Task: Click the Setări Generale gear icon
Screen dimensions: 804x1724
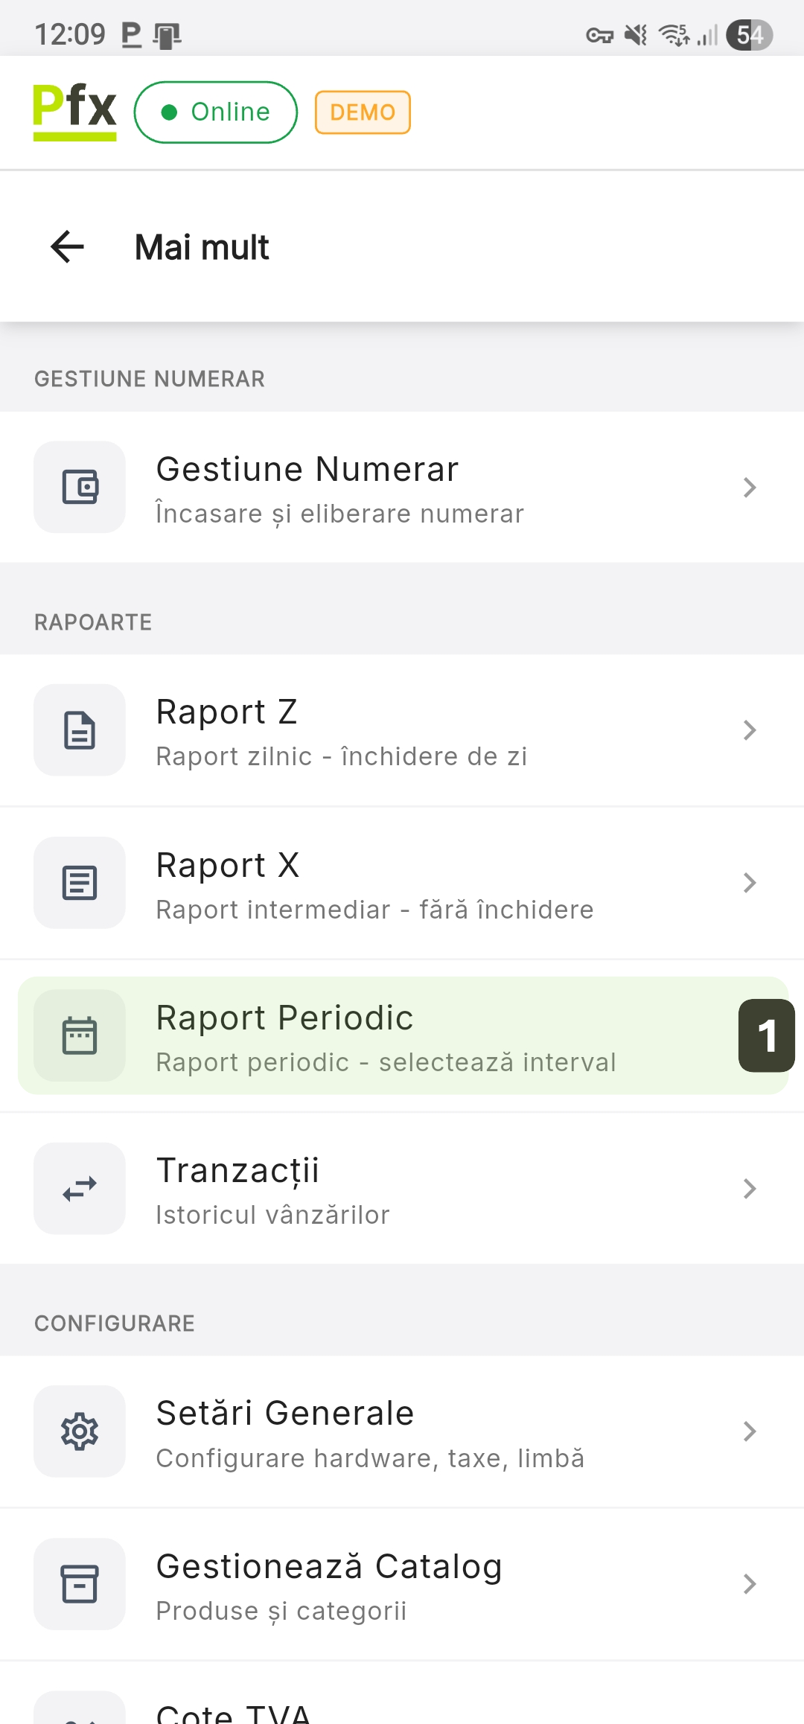Action: [80, 1431]
